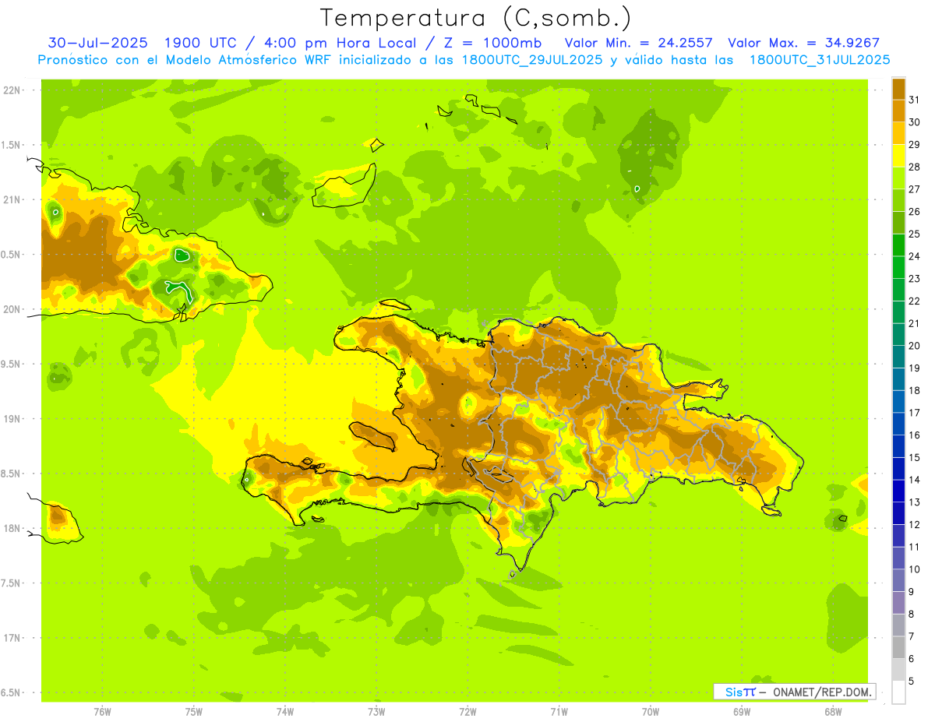Click the '21N' latitude label
This screenshot has width=935, height=722.
(x=12, y=199)
